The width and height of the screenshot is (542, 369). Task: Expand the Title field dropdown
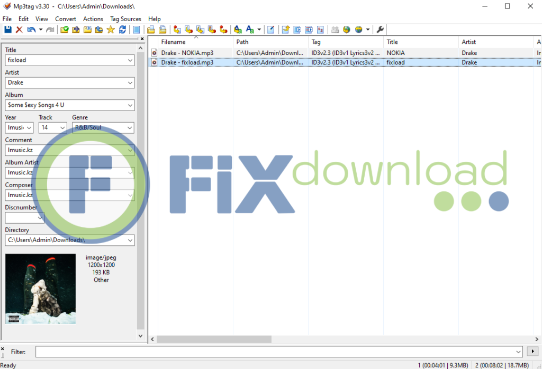pos(130,60)
